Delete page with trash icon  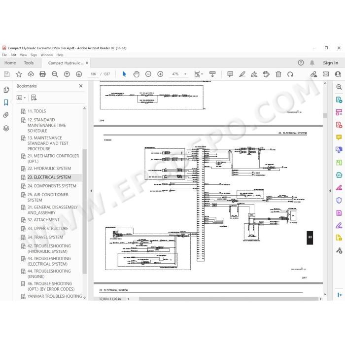pyautogui.click(x=278, y=74)
